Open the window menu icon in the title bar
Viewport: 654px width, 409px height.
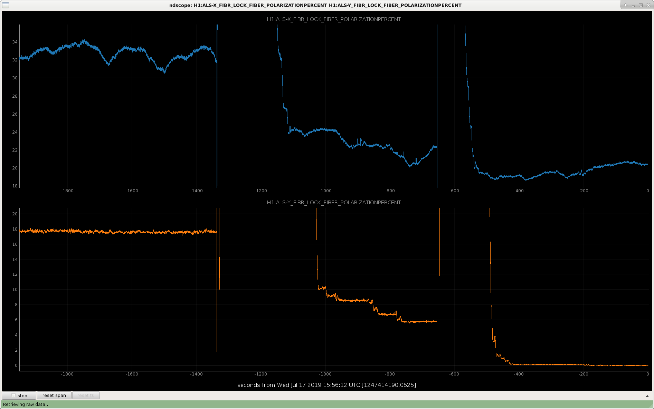(x=6, y=5)
